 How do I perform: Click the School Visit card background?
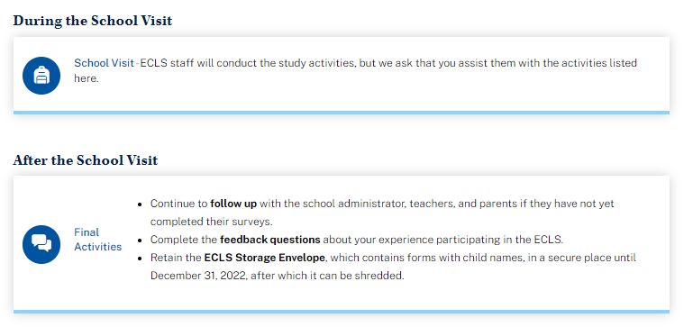click(x=342, y=74)
